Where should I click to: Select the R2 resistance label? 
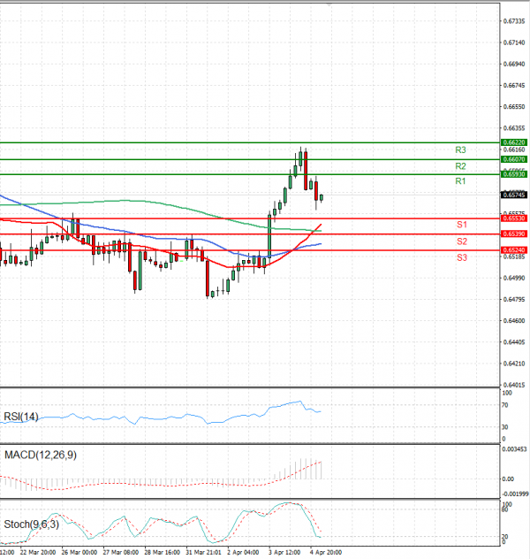click(x=461, y=166)
